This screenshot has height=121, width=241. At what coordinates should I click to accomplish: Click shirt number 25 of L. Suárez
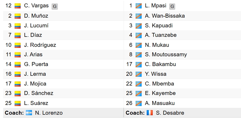click(8, 103)
